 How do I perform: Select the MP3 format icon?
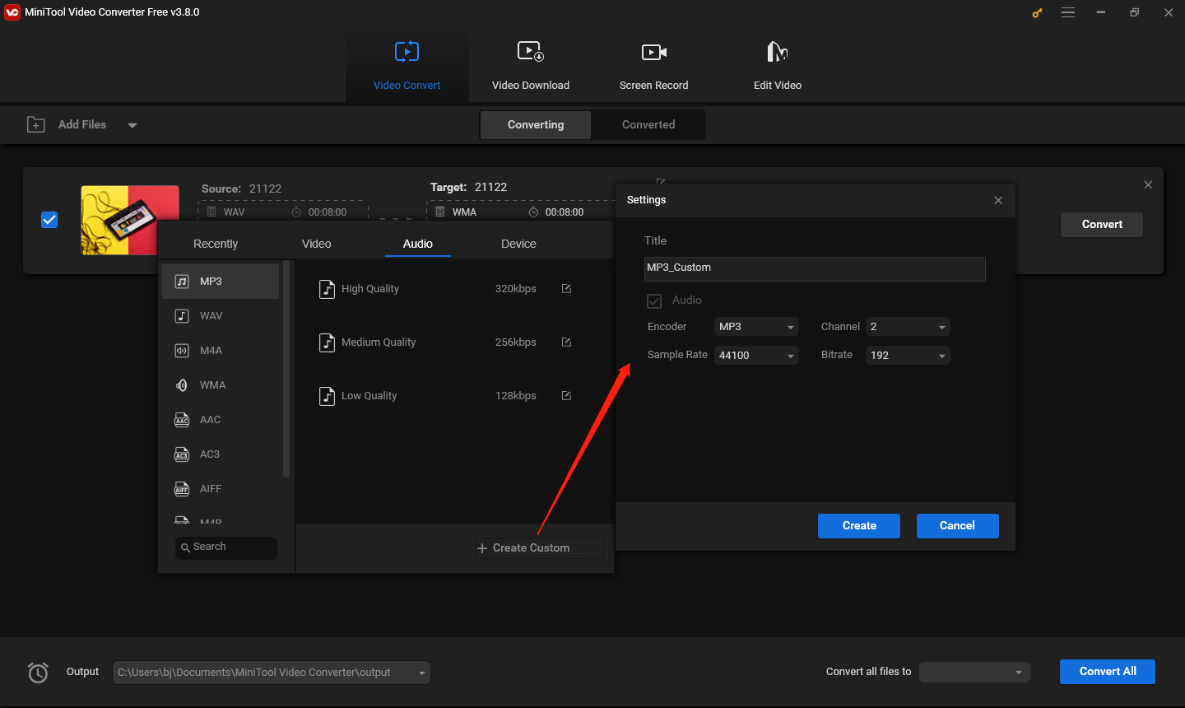tap(182, 282)
